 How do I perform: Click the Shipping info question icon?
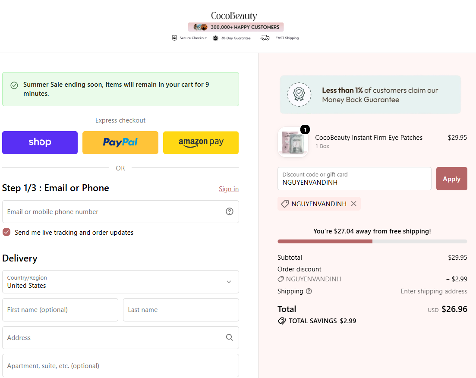pos(309,291)
